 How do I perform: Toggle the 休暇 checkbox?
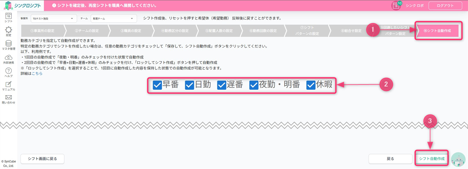311,85
